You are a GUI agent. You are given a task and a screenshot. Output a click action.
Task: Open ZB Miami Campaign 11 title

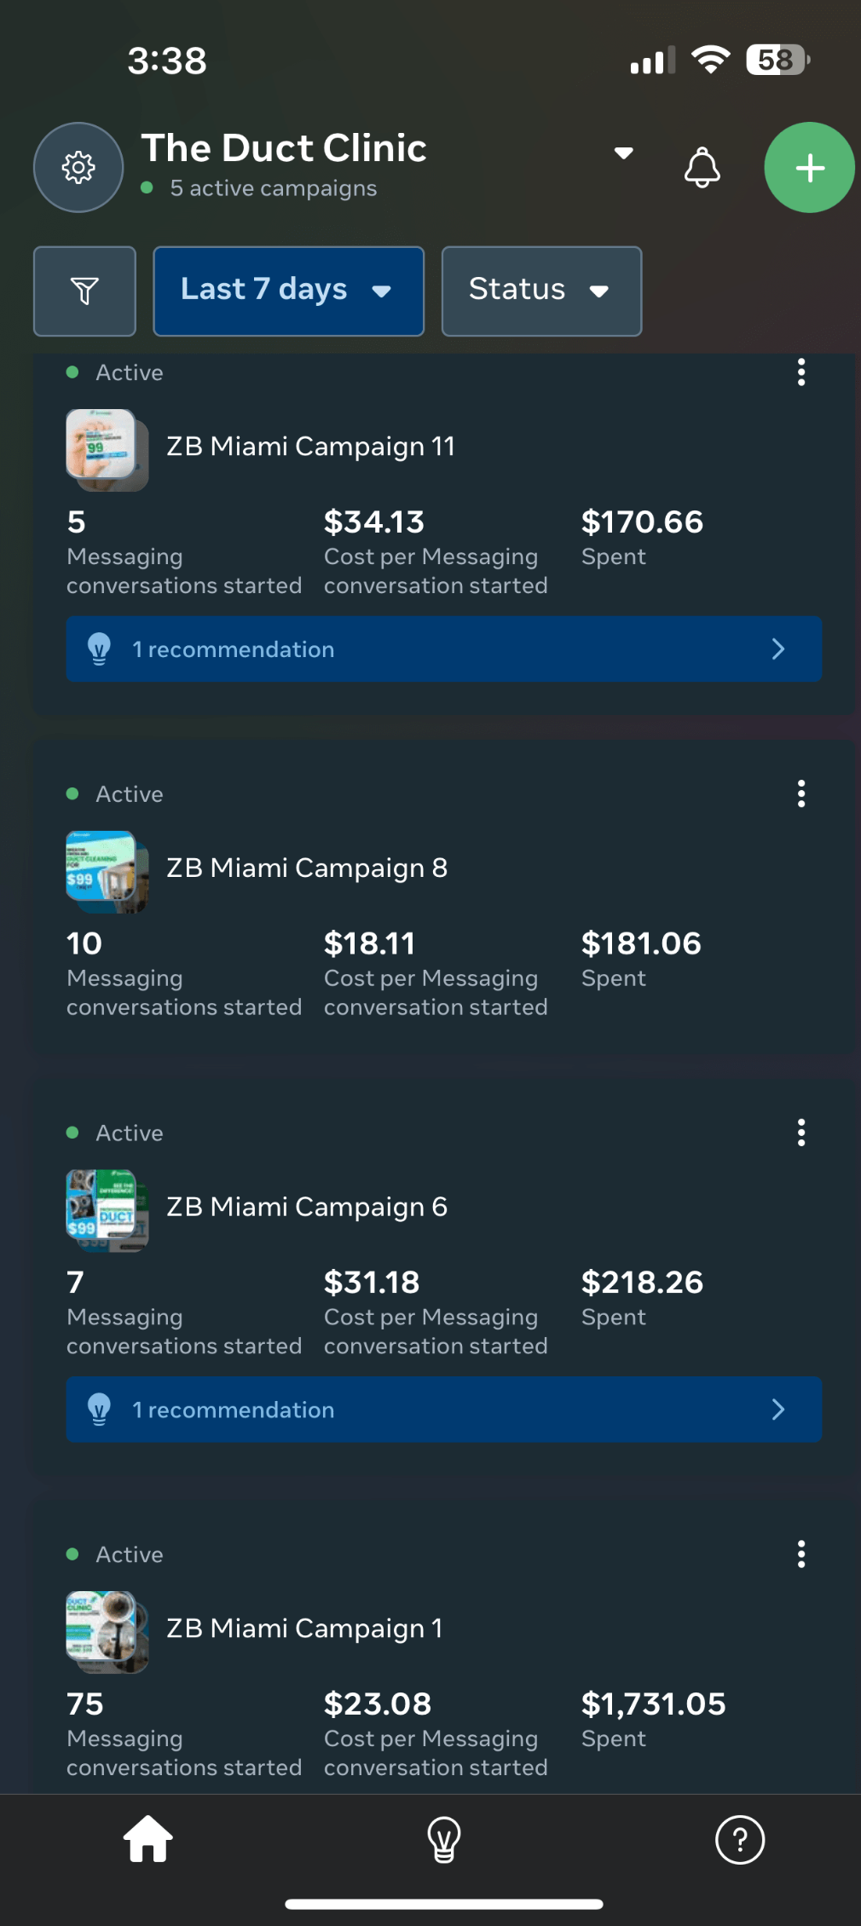point(310,447)
